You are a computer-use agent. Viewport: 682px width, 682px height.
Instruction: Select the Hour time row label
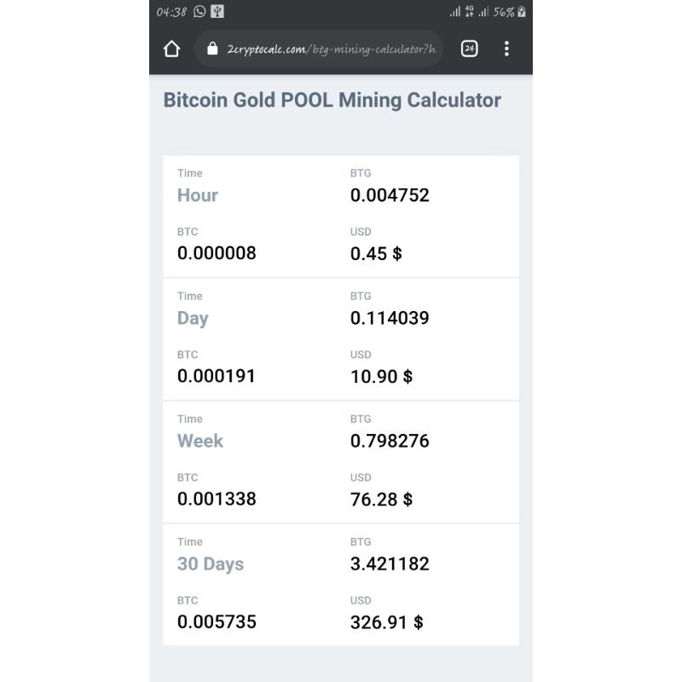(x=198, y=195)
